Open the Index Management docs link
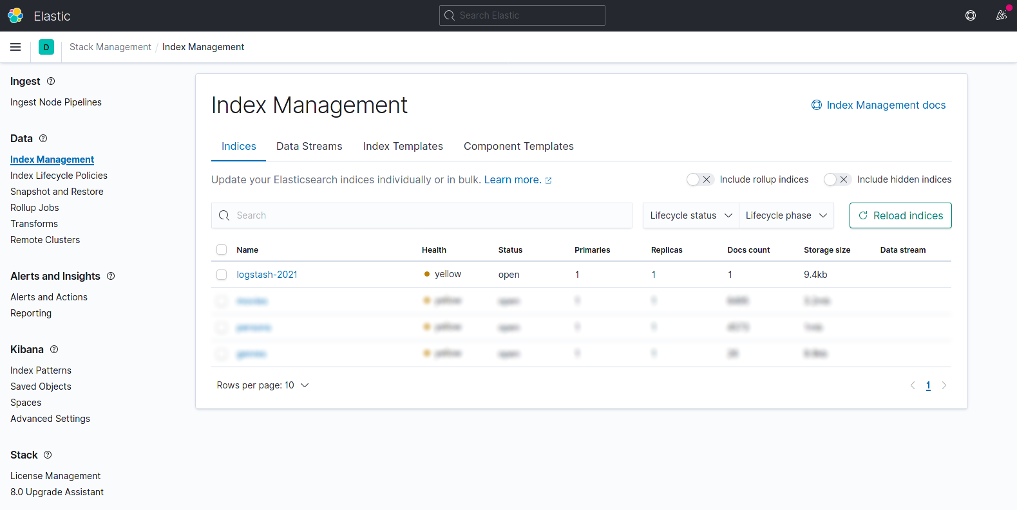The width and height of the screenshot is (1017, 510). point(879,105)
